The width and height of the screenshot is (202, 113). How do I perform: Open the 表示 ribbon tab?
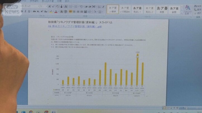pos(67,1)
